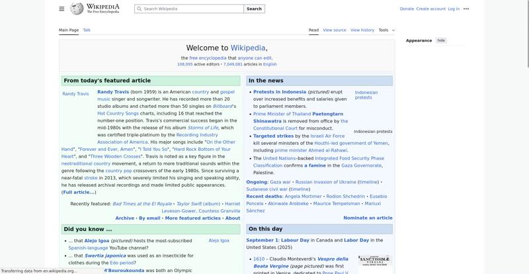Open Russian invasion of Ukraine link

pos(325,182)
